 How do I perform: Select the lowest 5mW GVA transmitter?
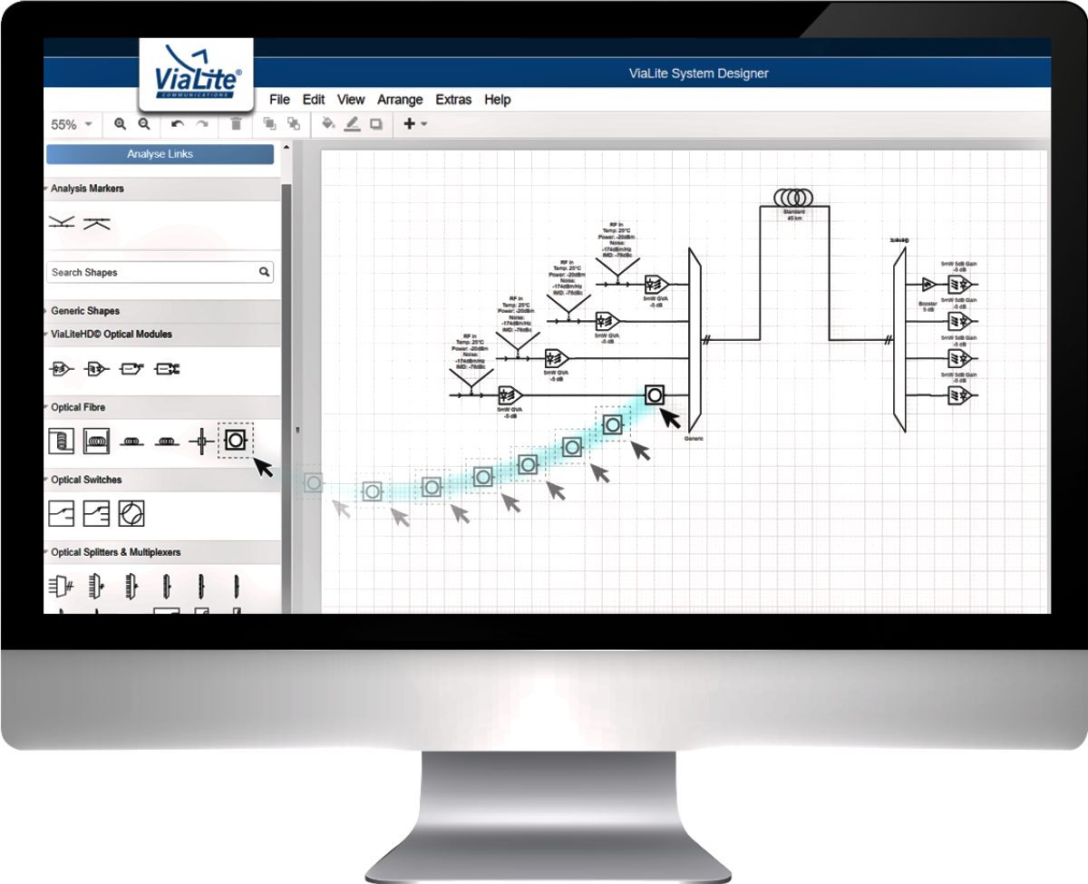click(x=510, y=395)
